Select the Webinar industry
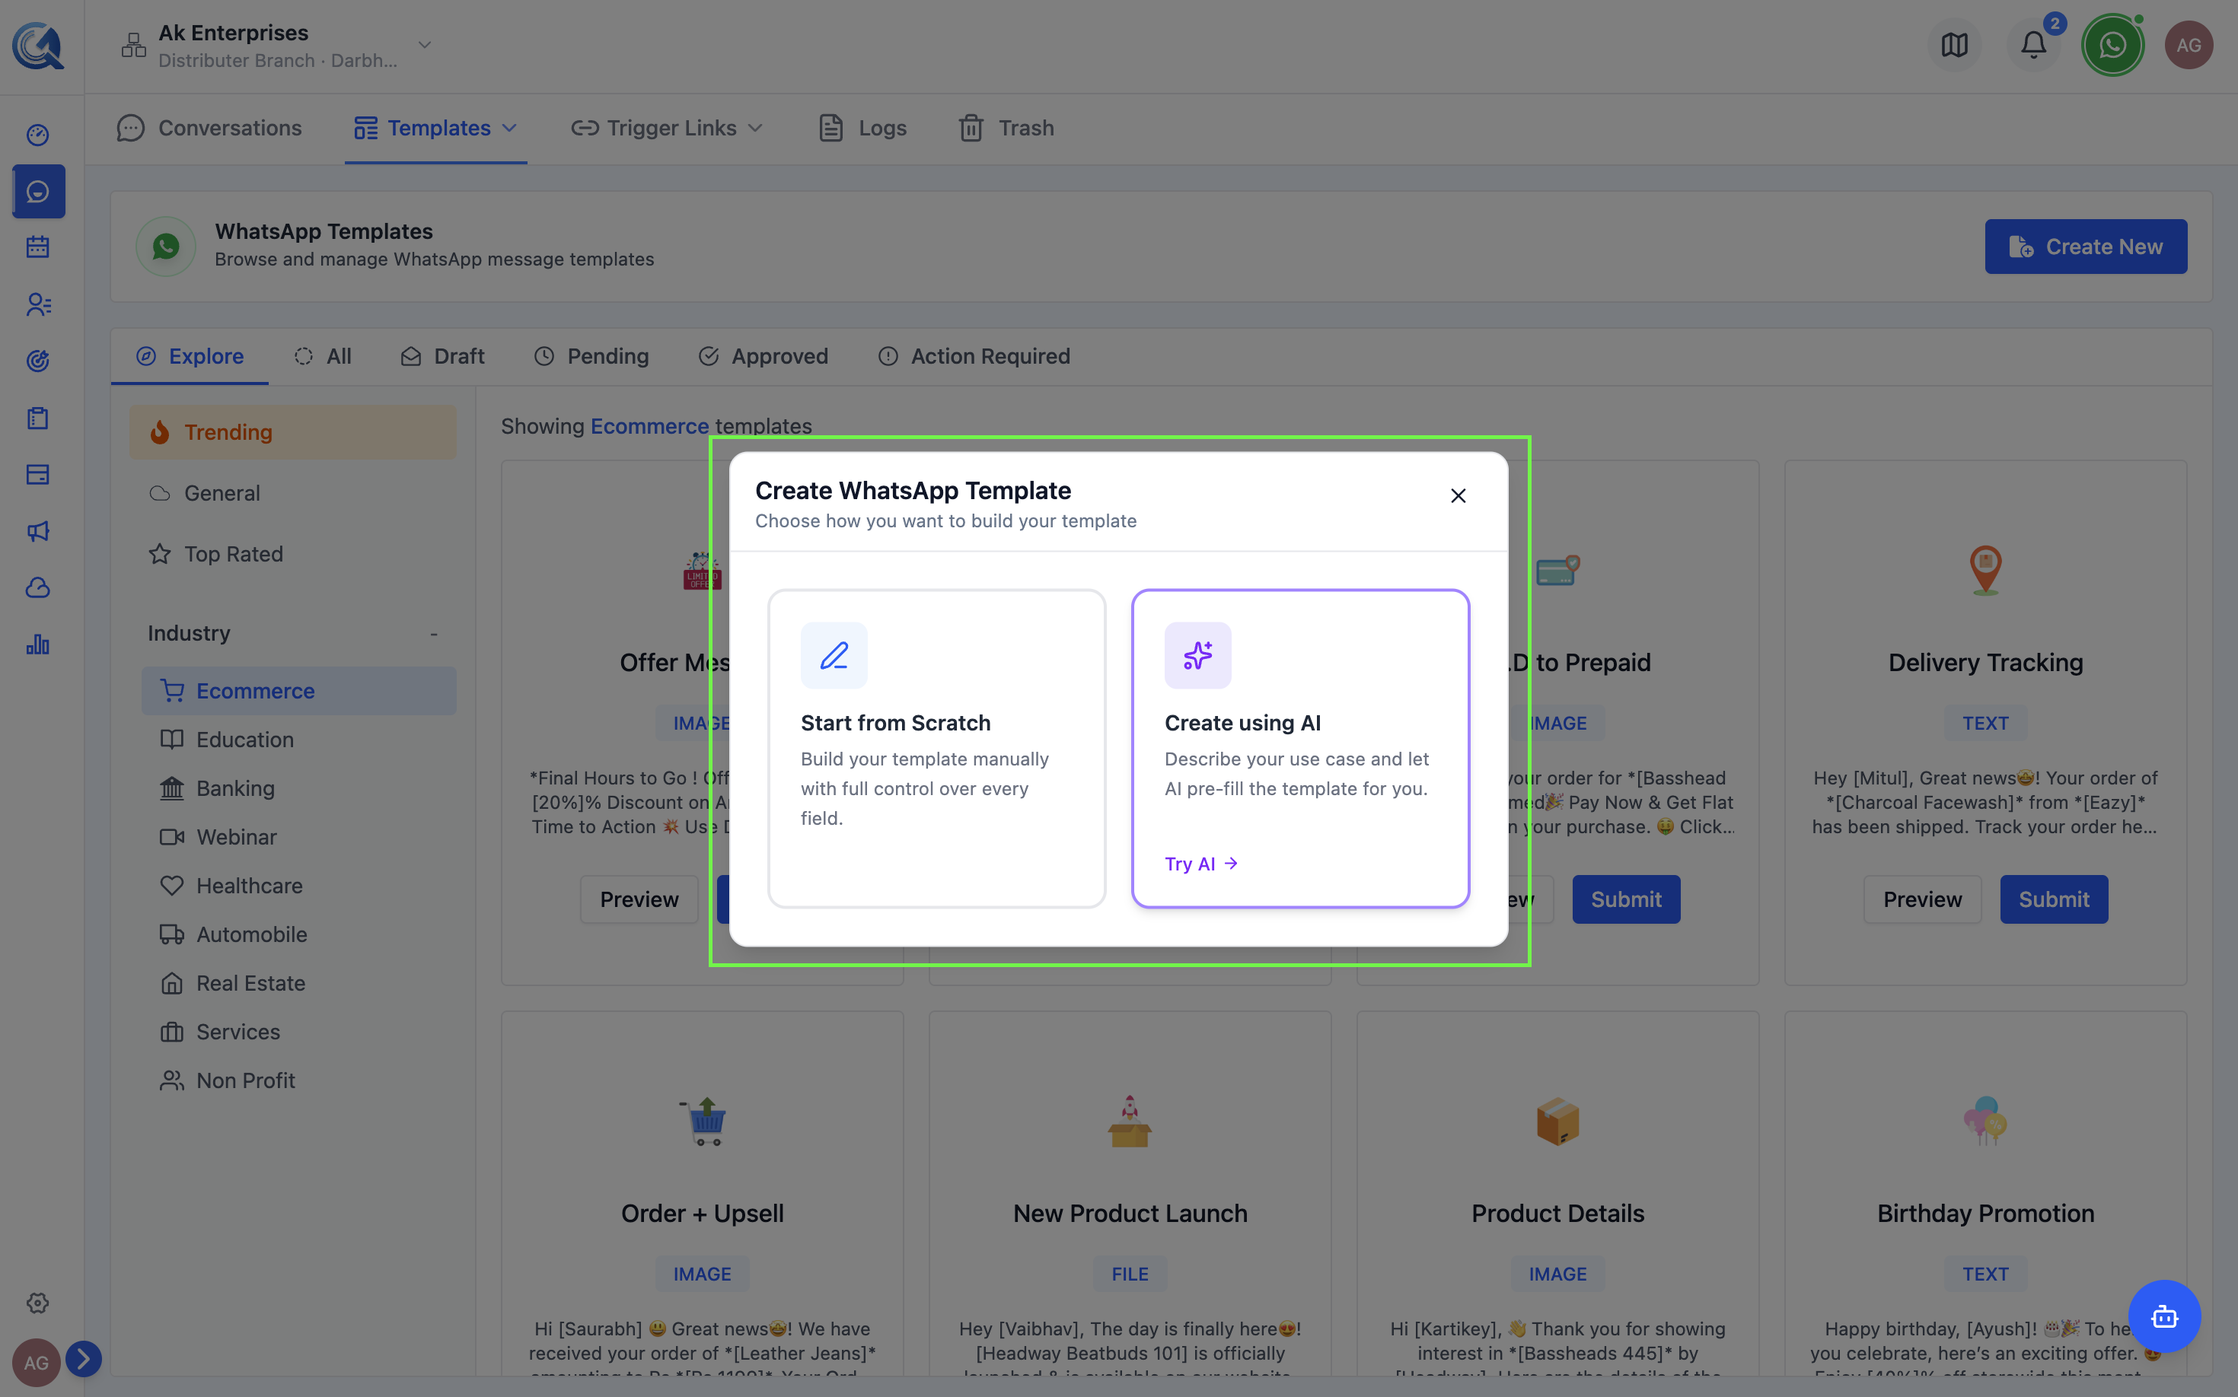The width and height of the screenshot is (2238, 1397). (x=298, y=837)
